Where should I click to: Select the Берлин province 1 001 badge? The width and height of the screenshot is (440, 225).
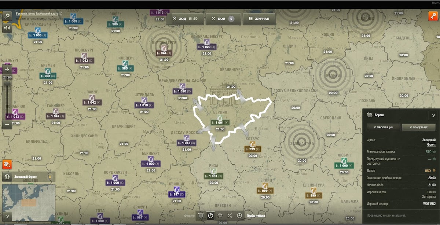pos(220,123)
